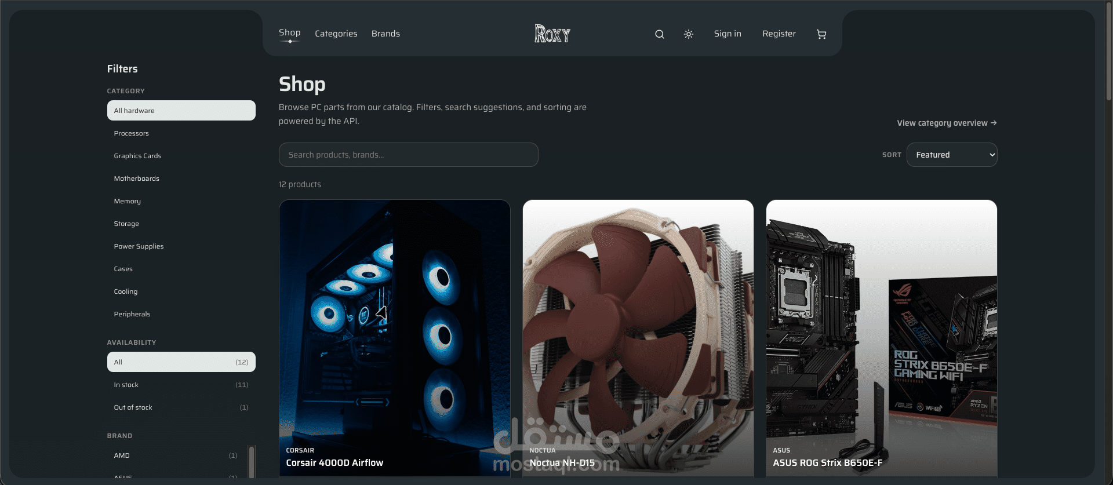Open the shopping cart icon
1113x485 pixels.
pos(821,34)
